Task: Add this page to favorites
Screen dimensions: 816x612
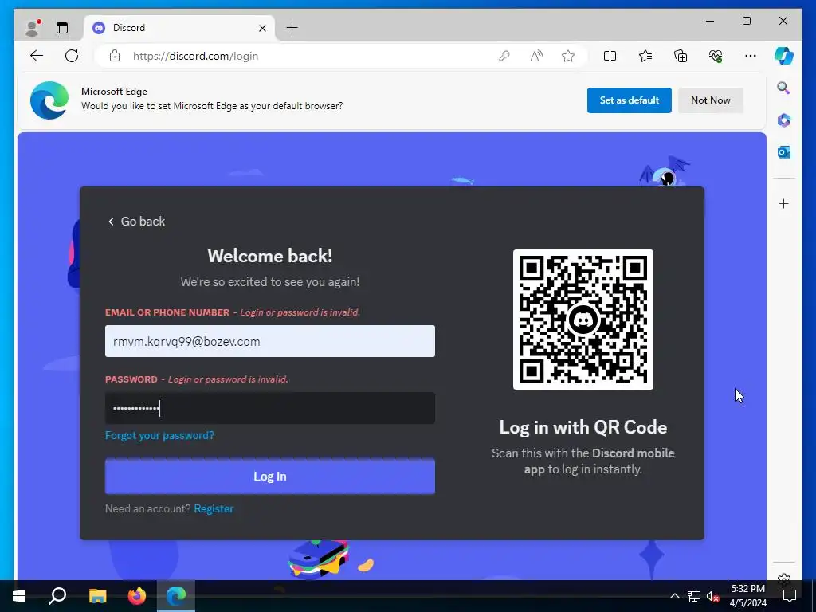Action: click(x=568, y=56)
